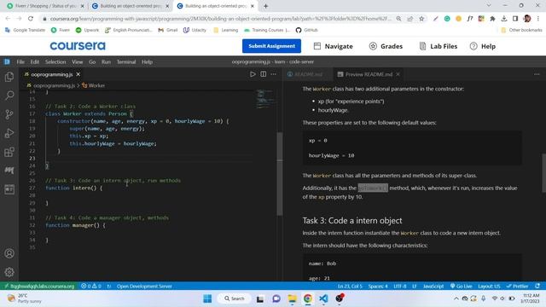Open the View menu

78,61
